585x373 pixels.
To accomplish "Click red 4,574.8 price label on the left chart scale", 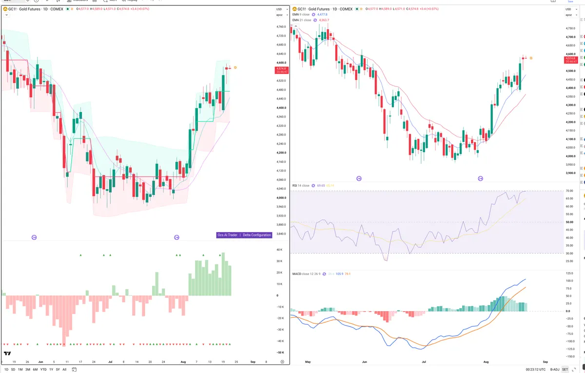I will (x=282, y=70).
